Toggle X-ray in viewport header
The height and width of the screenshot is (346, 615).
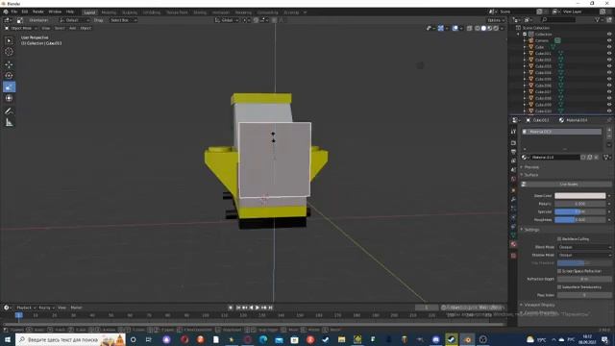tap(470, 28)
